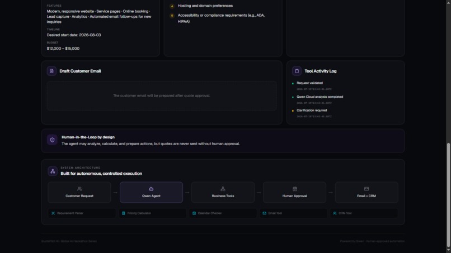This screenshot has width=451, height=253.
Task: Select the Qwen Agent architecture card
Action: coord(151,192)
